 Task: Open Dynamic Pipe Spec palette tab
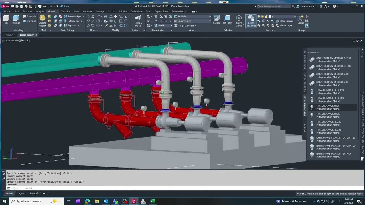305,60
